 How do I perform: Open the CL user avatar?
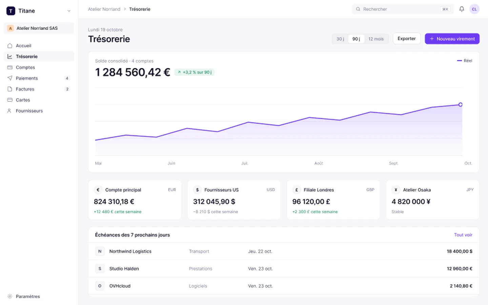click(x=474, y=9)
